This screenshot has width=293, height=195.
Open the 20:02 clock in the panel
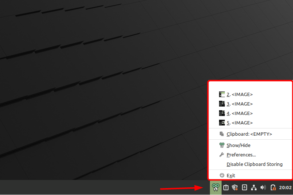coord(285,187)
